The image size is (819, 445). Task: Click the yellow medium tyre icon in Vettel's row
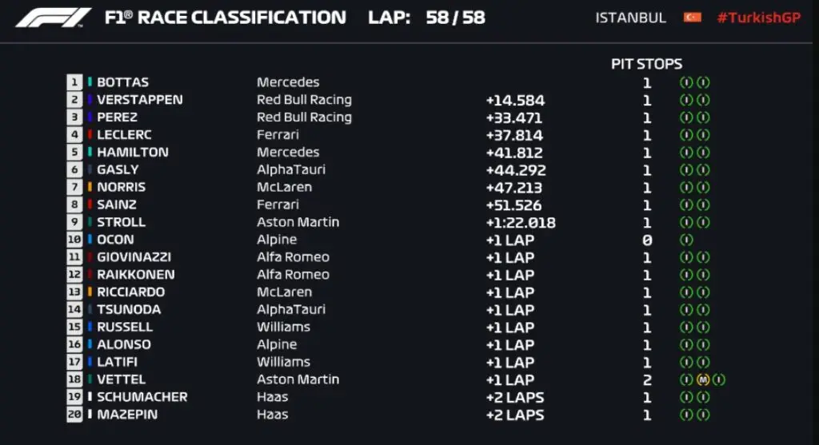click(703, 379)
